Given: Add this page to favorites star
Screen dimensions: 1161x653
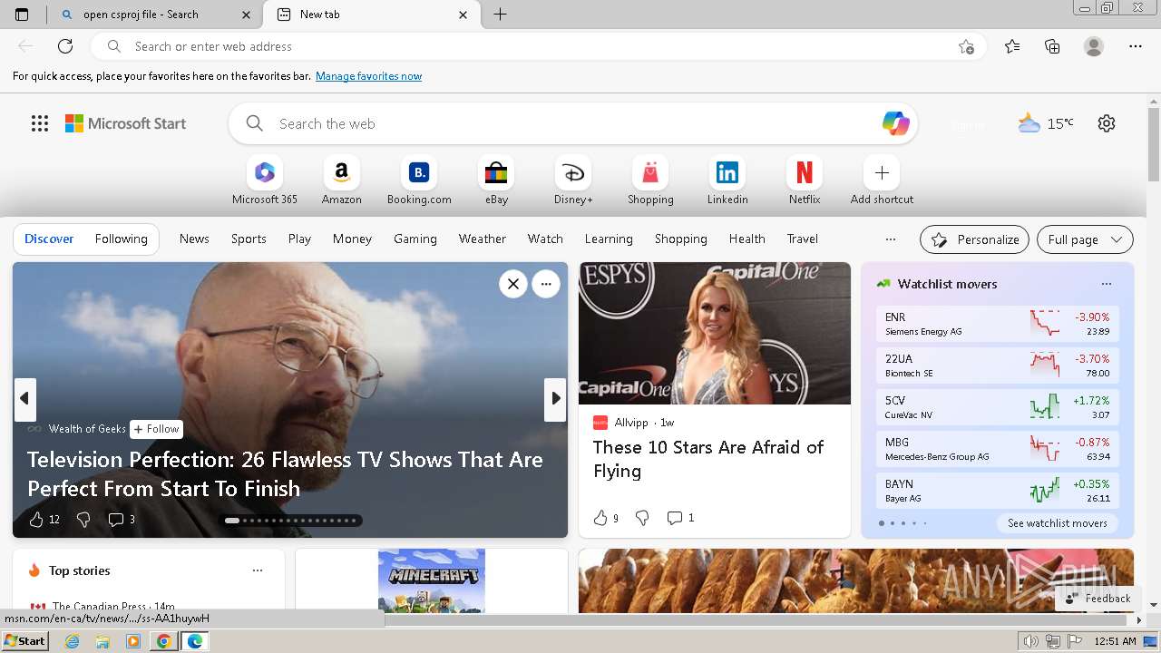Looking at the screenshot, I should coord(966,46).
